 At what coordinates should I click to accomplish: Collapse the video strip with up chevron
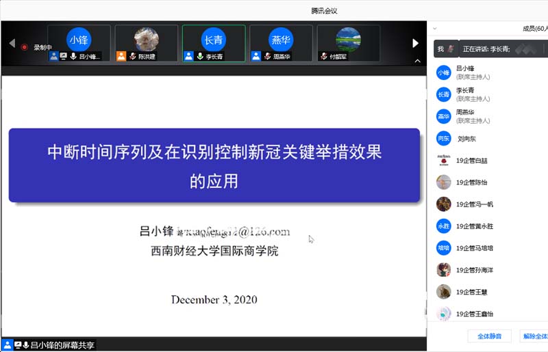tap(416, 61)
